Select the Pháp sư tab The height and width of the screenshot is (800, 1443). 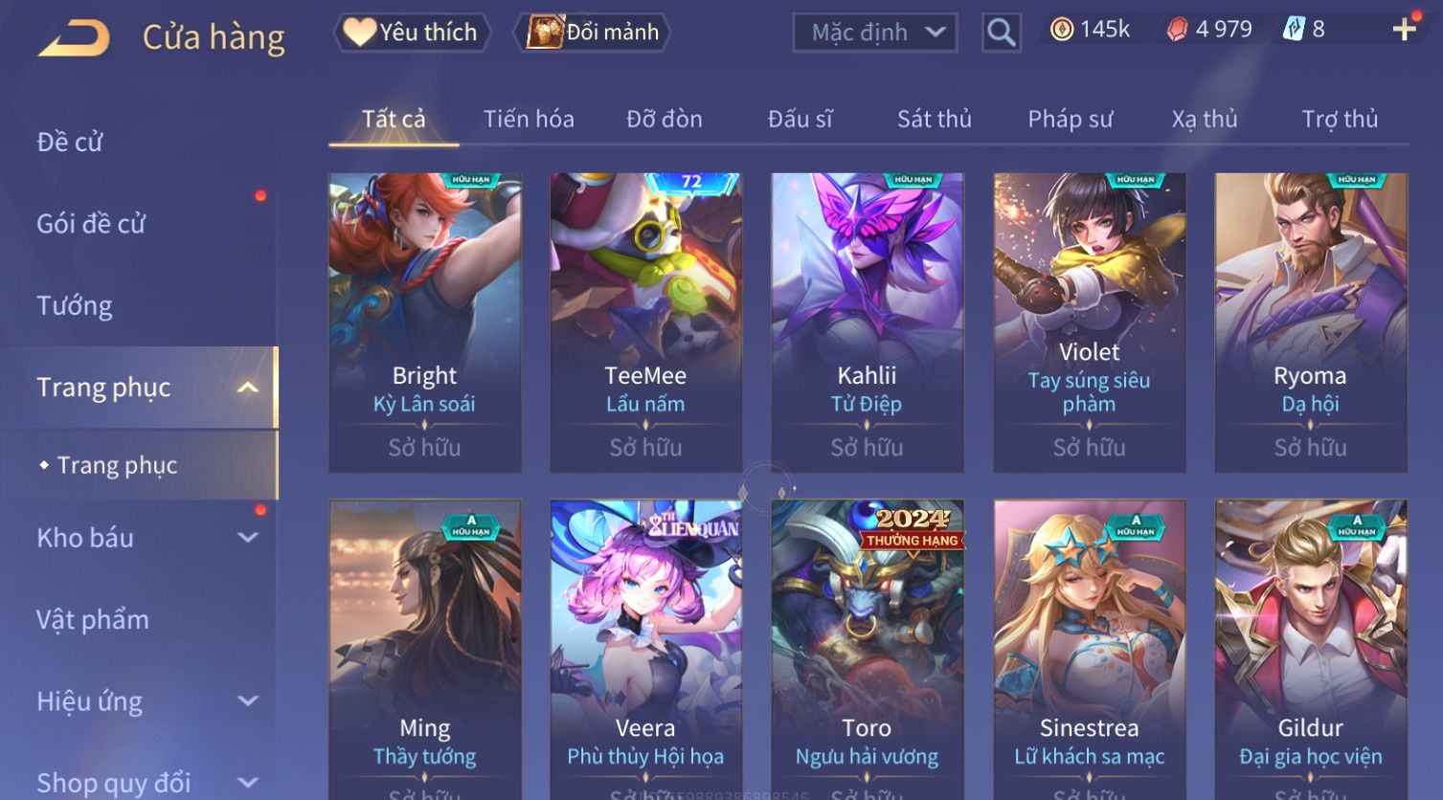[1071, 120]
